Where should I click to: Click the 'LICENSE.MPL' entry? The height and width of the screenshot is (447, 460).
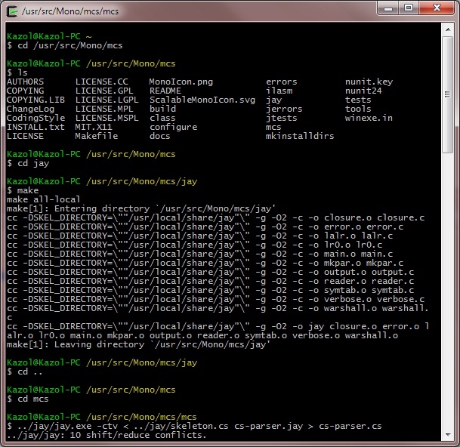pos(104,109)
